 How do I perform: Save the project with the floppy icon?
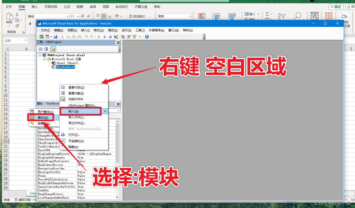tap(55, 37)
